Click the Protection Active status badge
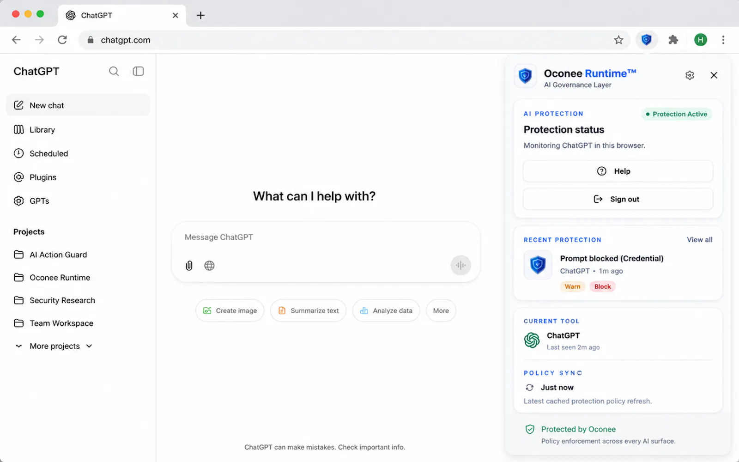 pyautogui.click(x=677, y=114)
